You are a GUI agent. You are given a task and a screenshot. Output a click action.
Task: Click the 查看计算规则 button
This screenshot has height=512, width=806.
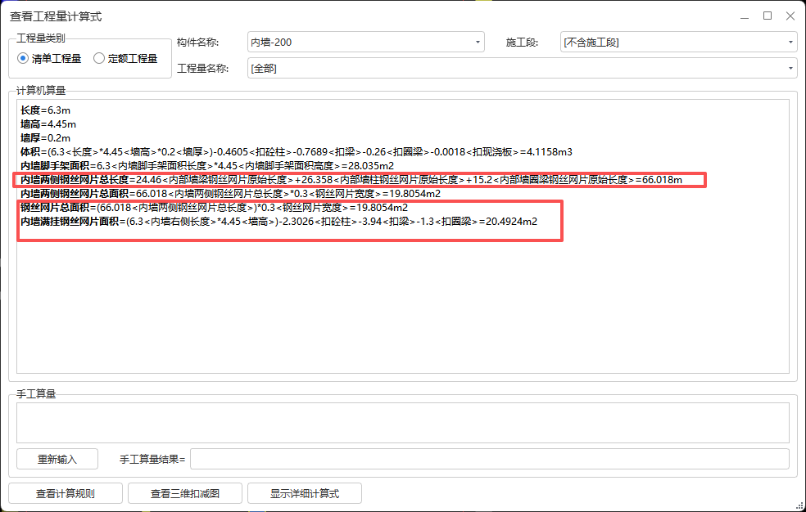[x=66, y=493]
